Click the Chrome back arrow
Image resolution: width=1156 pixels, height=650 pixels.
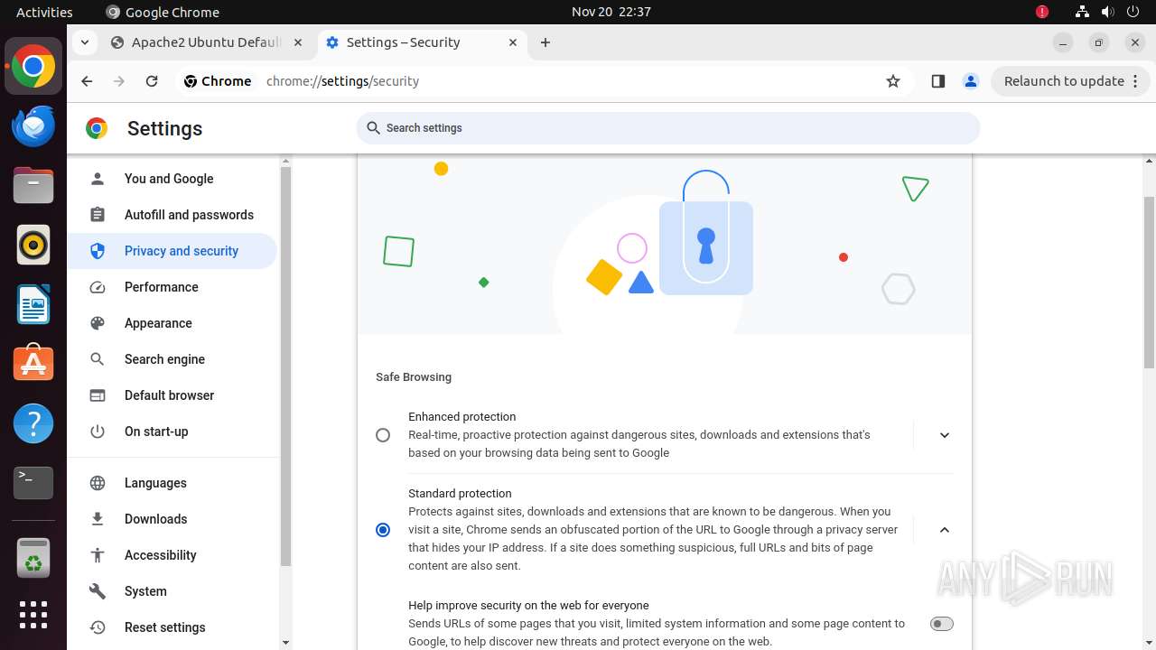coord(87,81)
